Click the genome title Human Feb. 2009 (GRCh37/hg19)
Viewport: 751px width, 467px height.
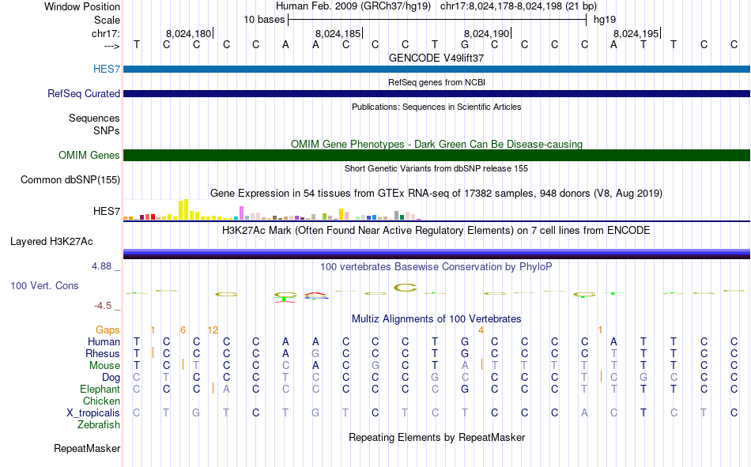[353, 6]
